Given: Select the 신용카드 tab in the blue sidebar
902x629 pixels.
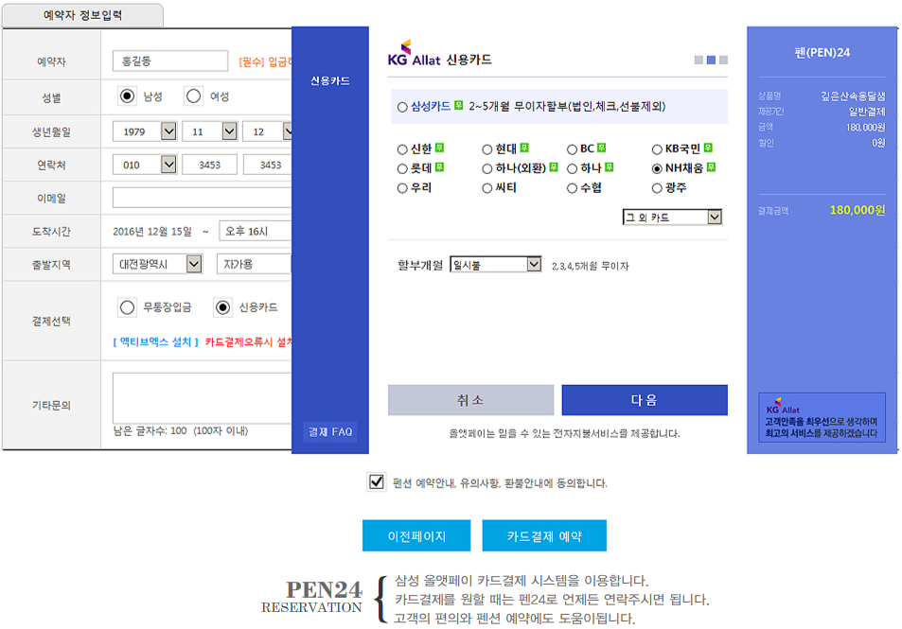Looking at the screenshot, I should point(330,81).
